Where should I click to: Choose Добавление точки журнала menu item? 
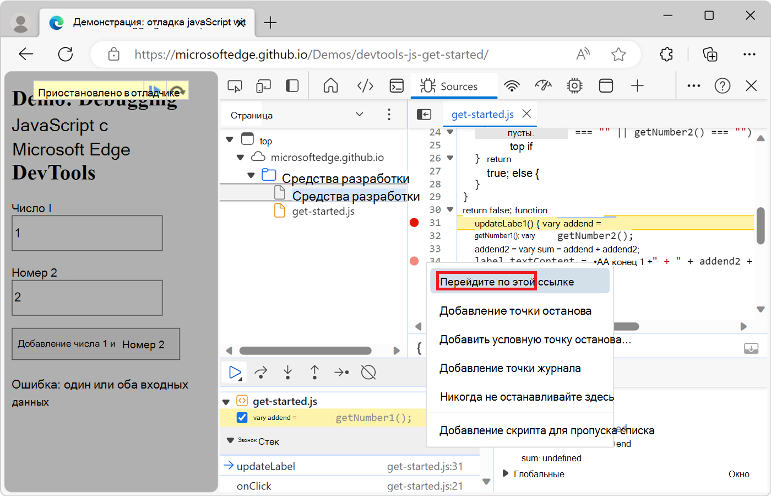(520, 368)
